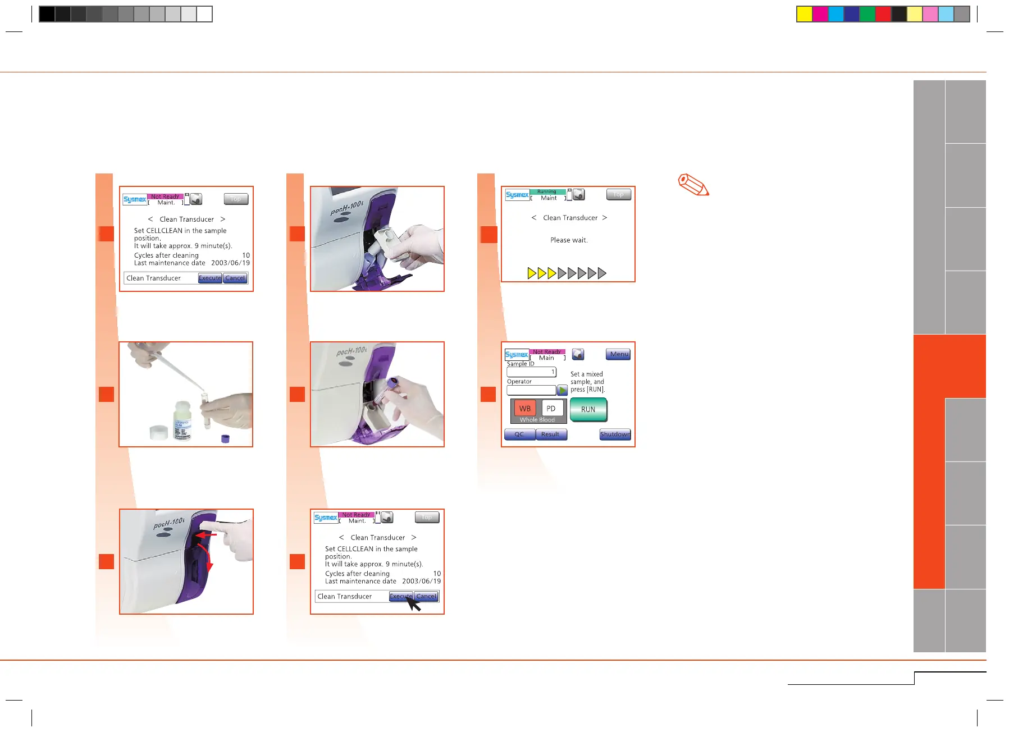
Task: Open the pipette dispensing photo
Action: (186, 394)
